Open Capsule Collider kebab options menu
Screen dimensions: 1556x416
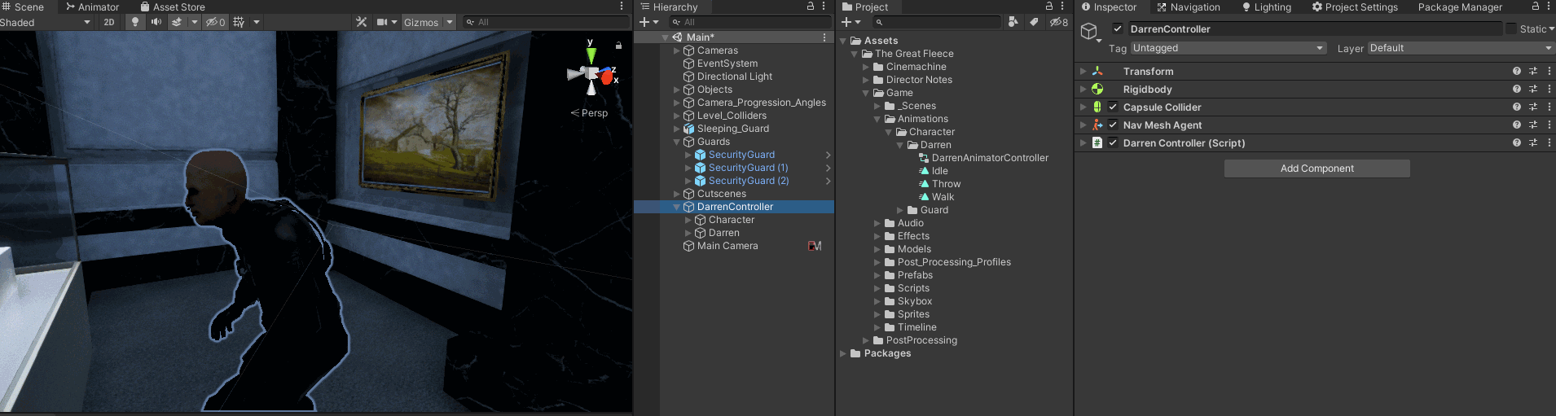coord(1549,107)
